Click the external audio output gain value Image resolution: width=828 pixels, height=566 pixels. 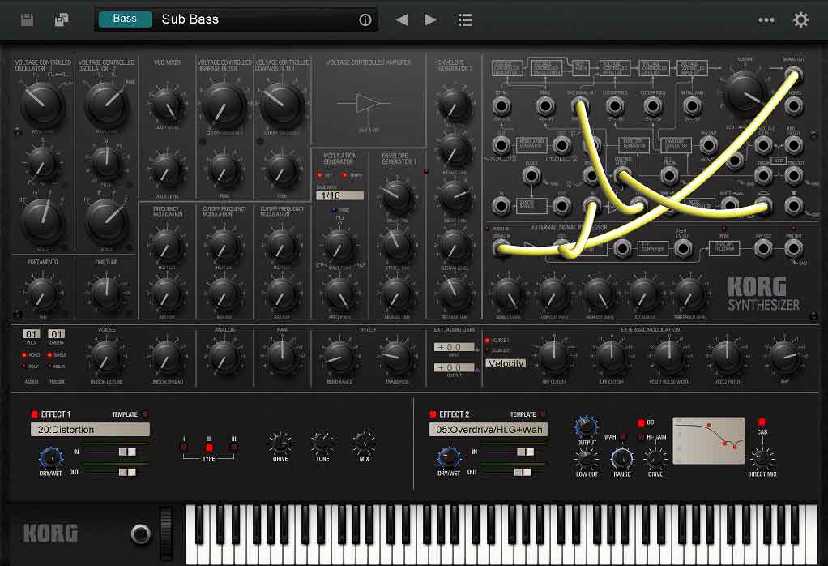(454, 367)
